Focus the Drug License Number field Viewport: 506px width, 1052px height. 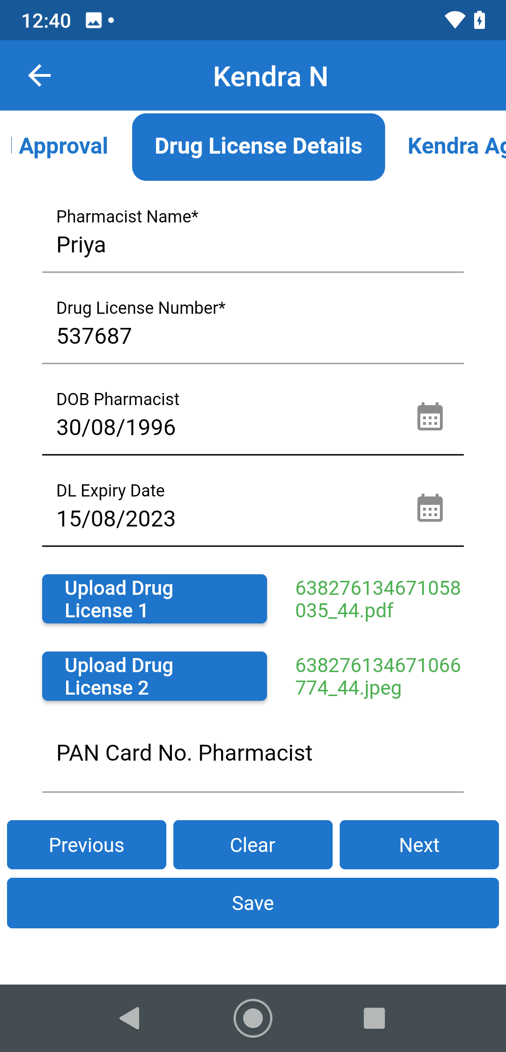click(253, 336)
